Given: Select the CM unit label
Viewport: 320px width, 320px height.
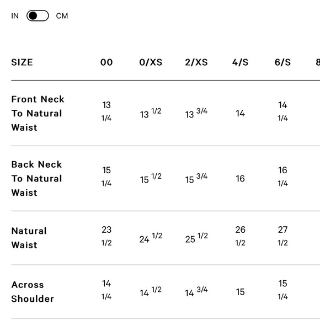Looking at the screenshot, I should point(62,16).
